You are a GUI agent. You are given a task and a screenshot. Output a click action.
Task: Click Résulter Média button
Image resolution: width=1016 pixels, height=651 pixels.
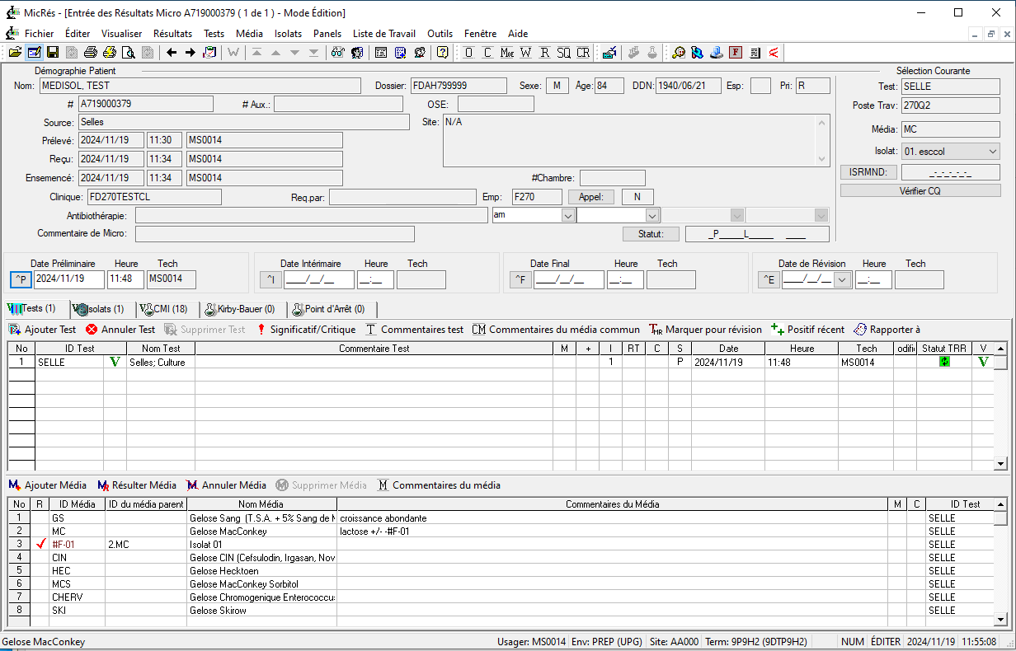[x=137, y=485]
